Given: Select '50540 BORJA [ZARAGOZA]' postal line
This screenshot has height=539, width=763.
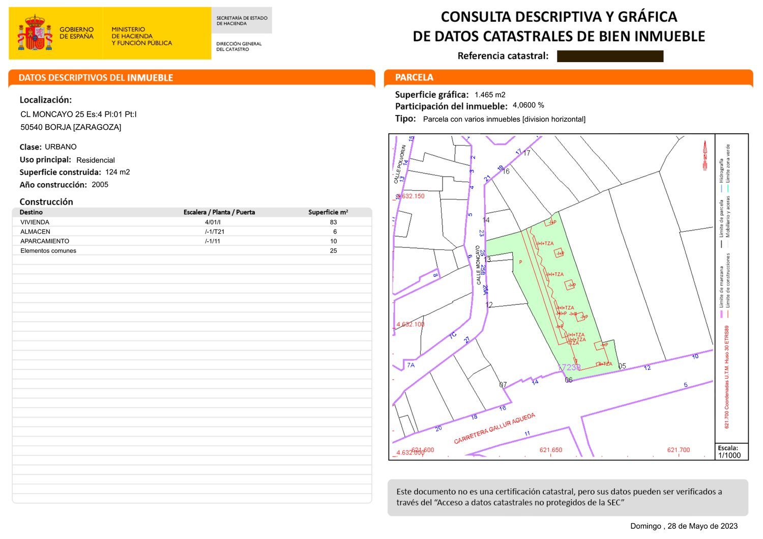Looking at the screenshot, I should coord(71,127).
